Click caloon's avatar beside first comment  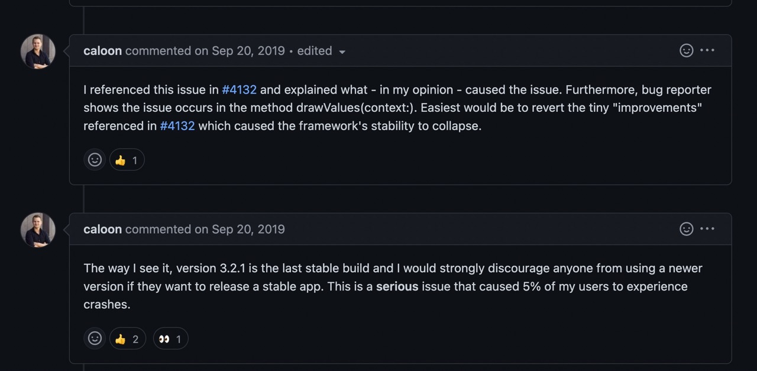click(38, 51)
